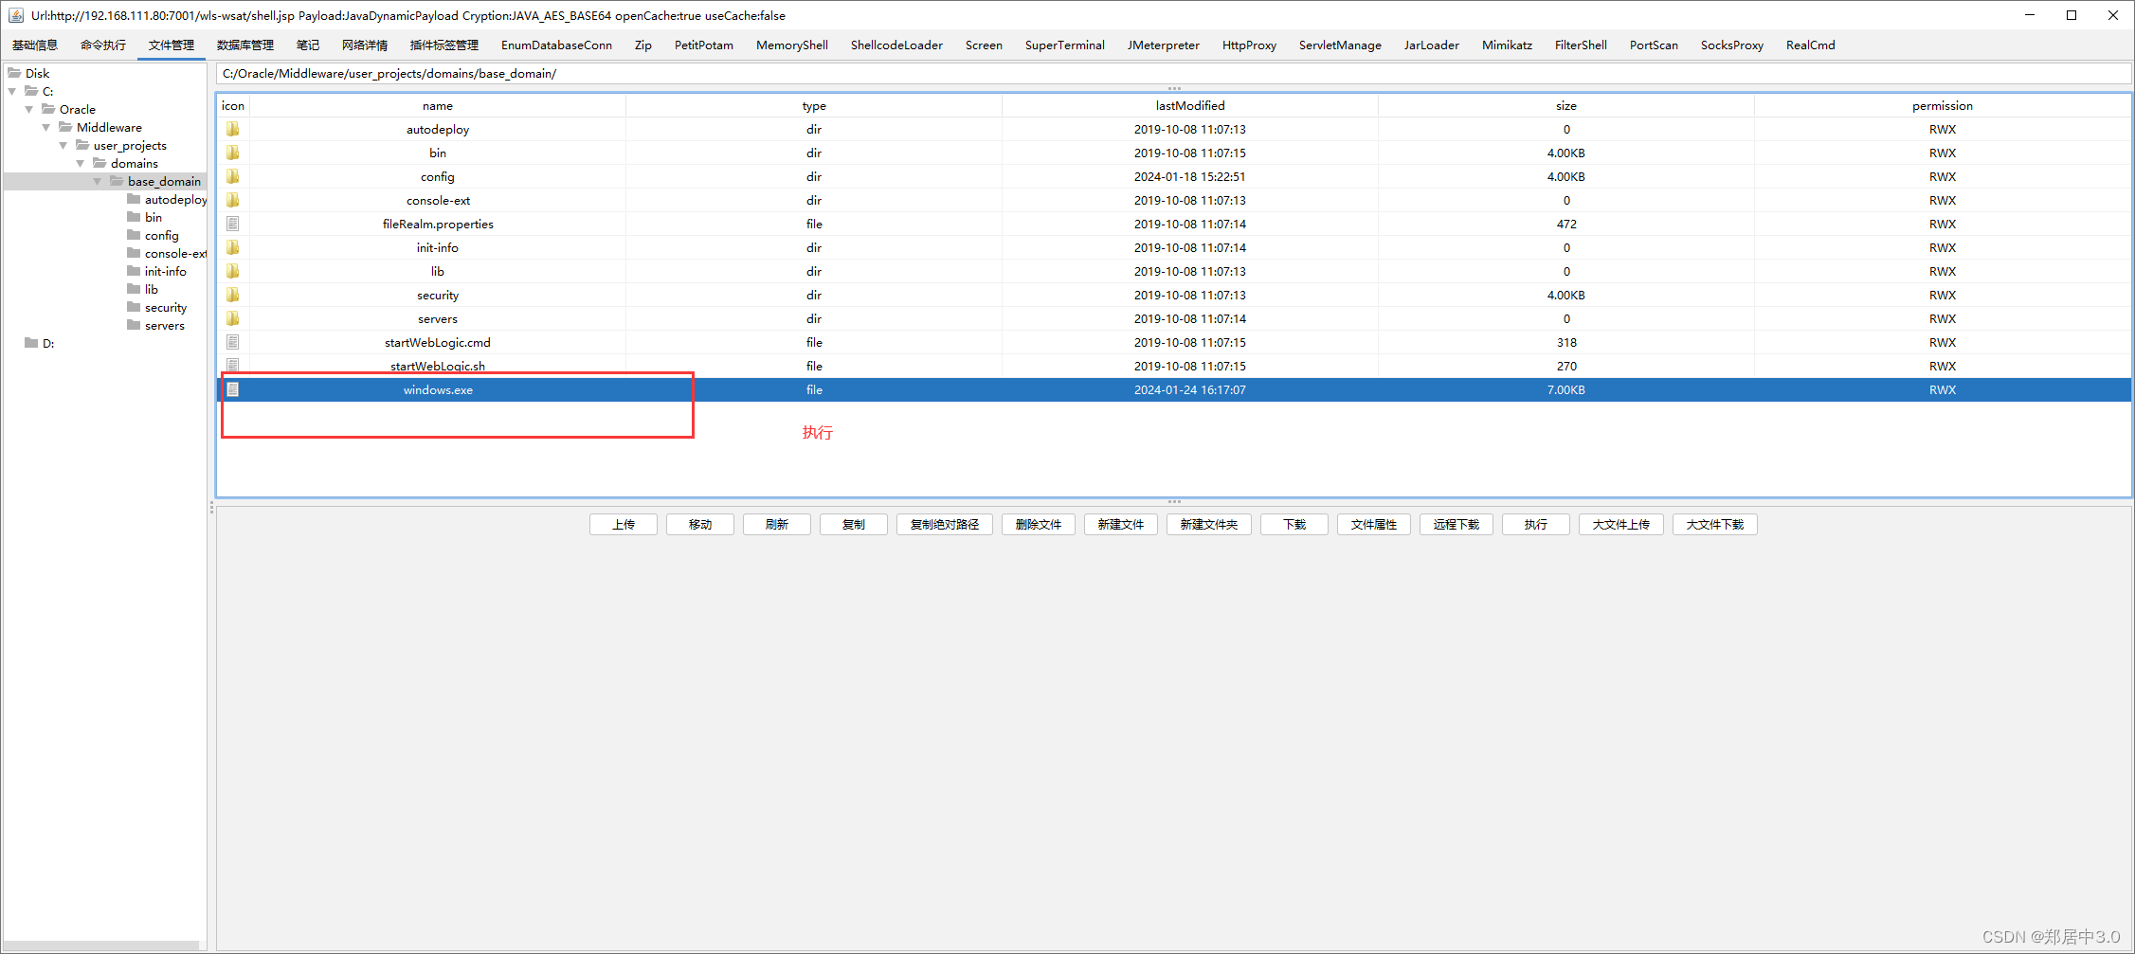This screenshot has width=2135, height=954.
Task: Switch to the SuperTerminal tab
Action: point(1065,45)
